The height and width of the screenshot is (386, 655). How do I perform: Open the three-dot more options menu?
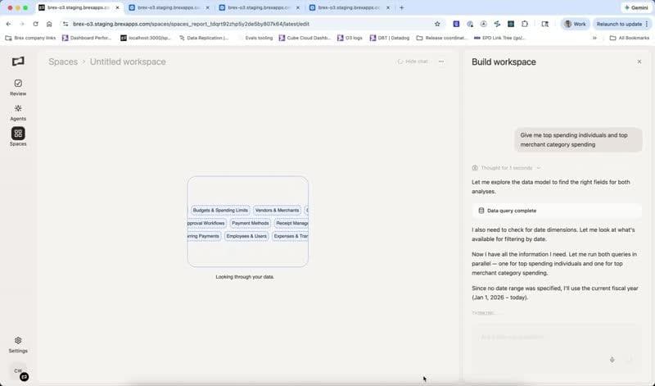pyautogui.click(x=441, y=61)
